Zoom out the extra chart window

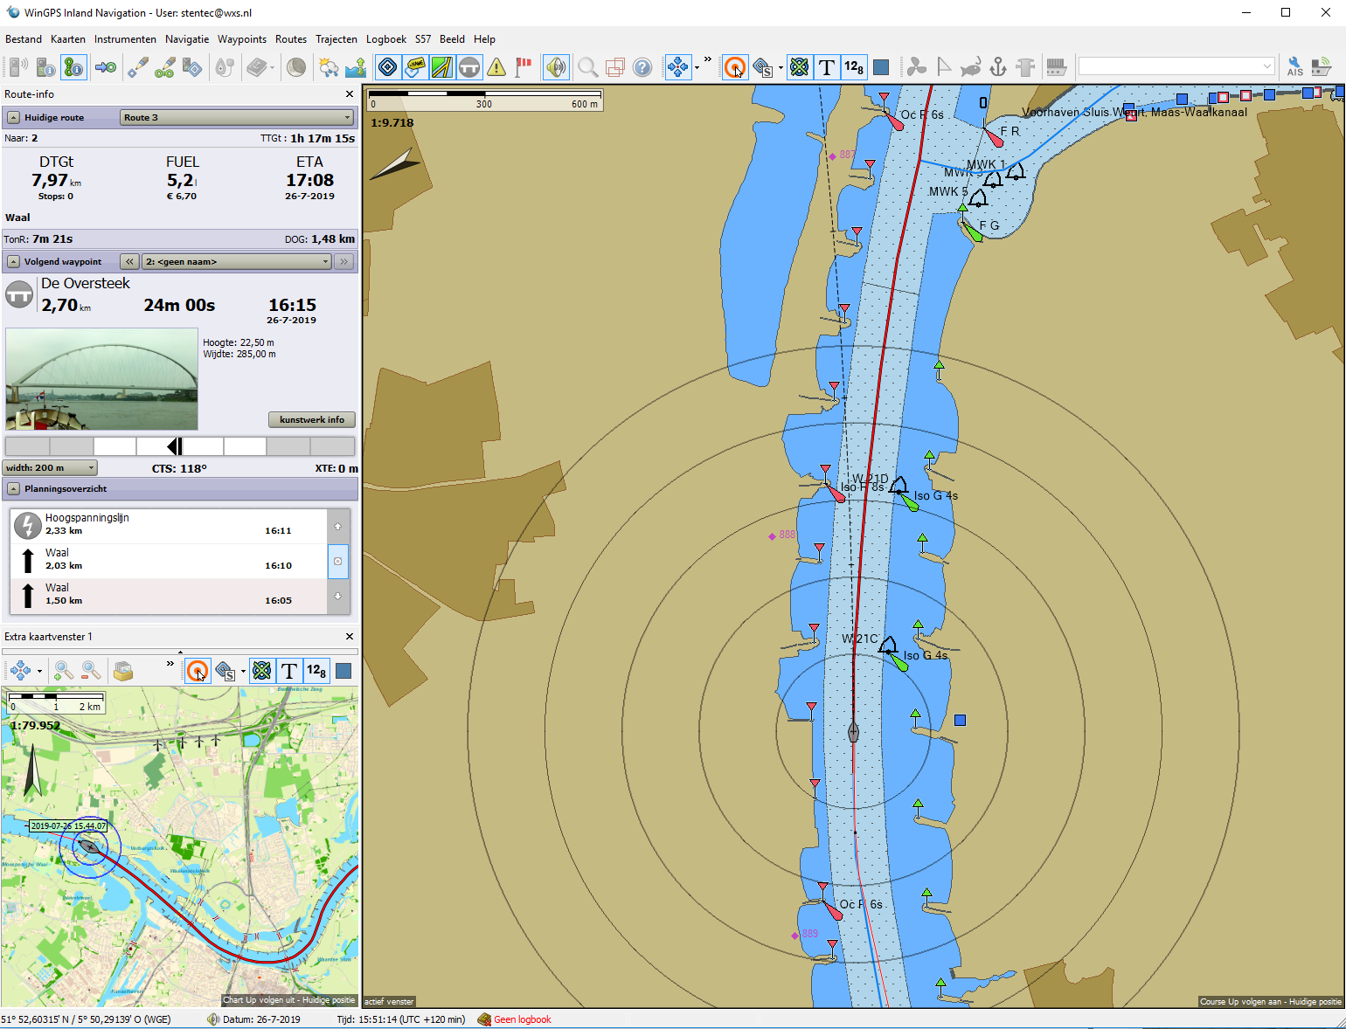(91, 671)
